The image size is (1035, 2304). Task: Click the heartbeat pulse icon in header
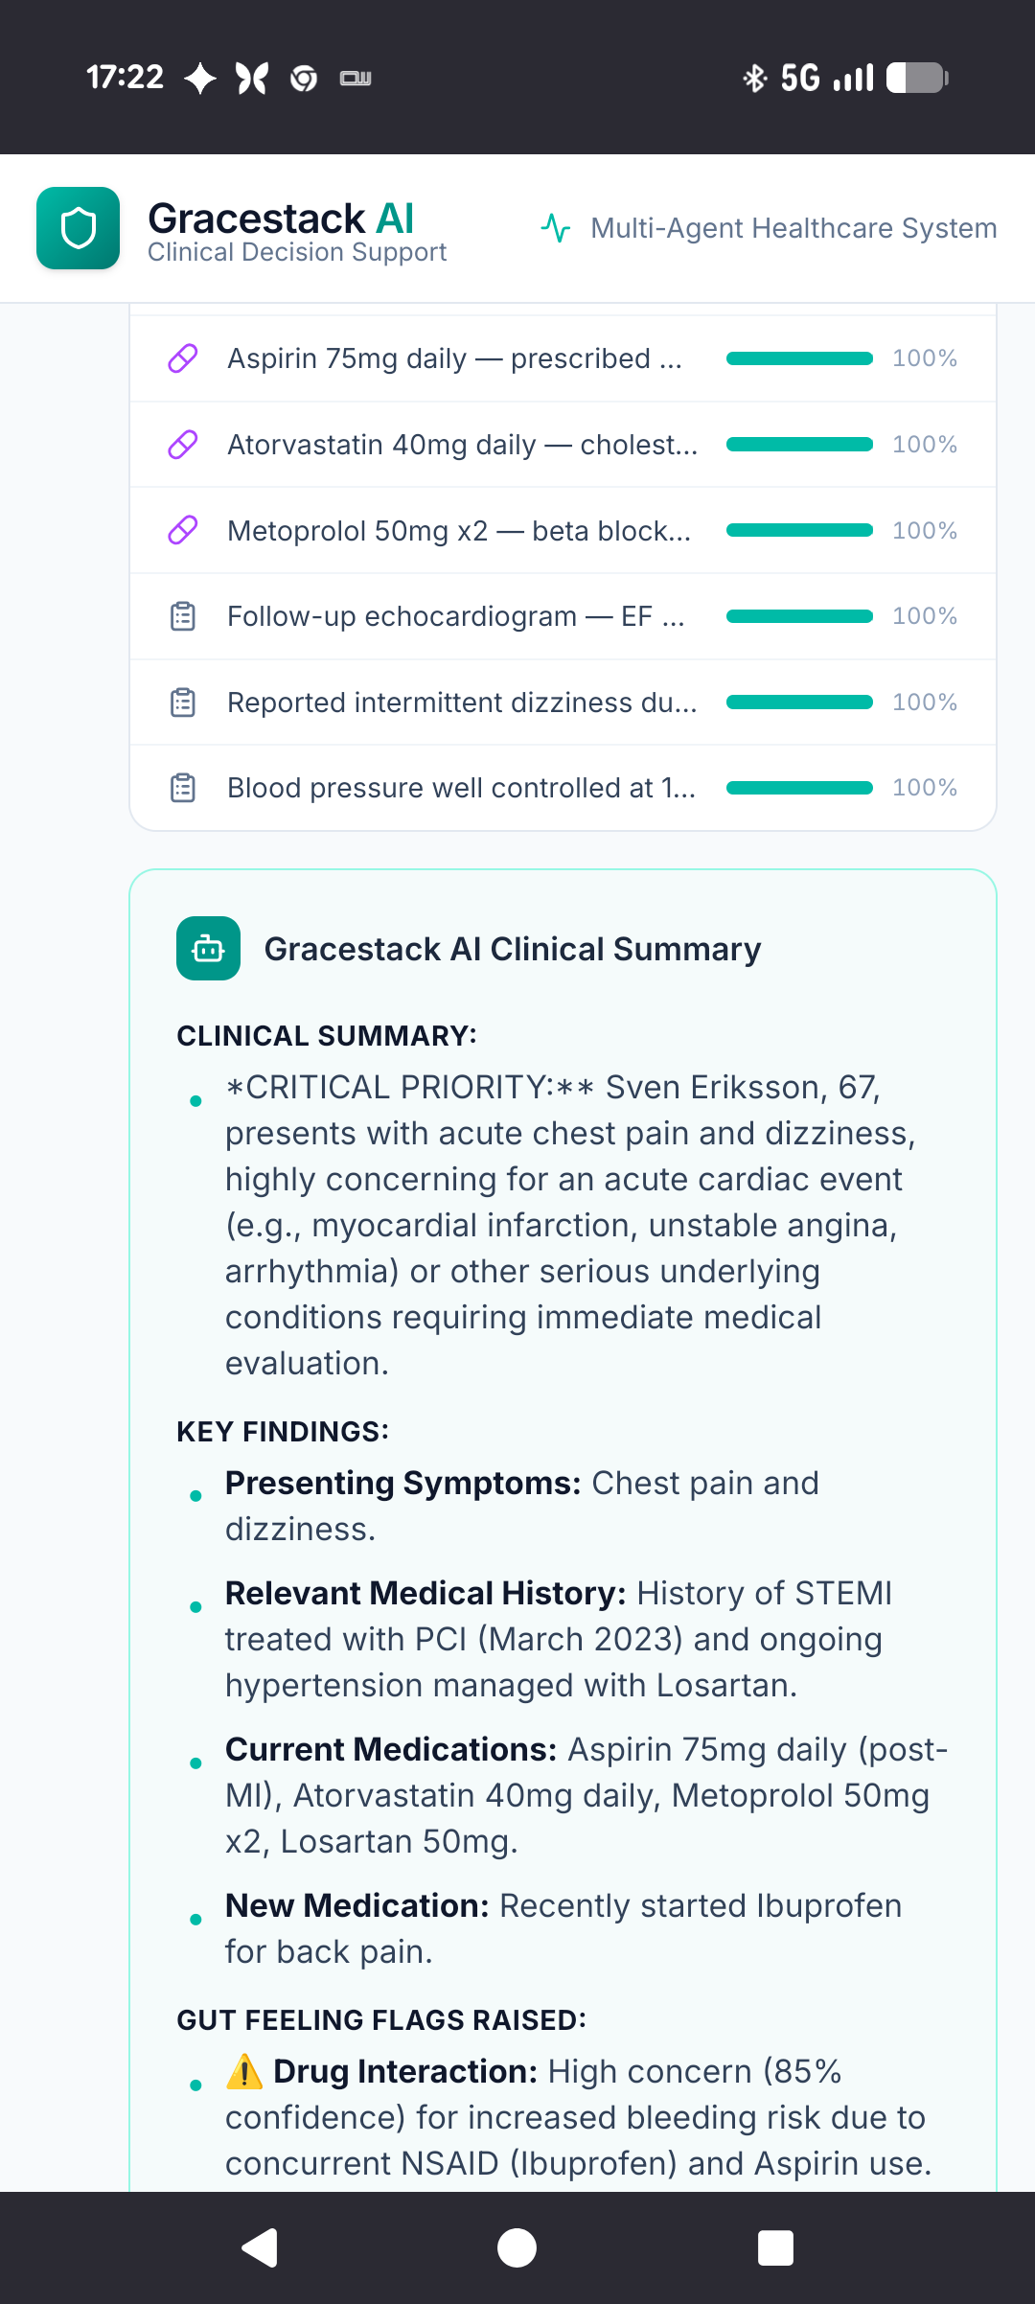coord(556,228)
